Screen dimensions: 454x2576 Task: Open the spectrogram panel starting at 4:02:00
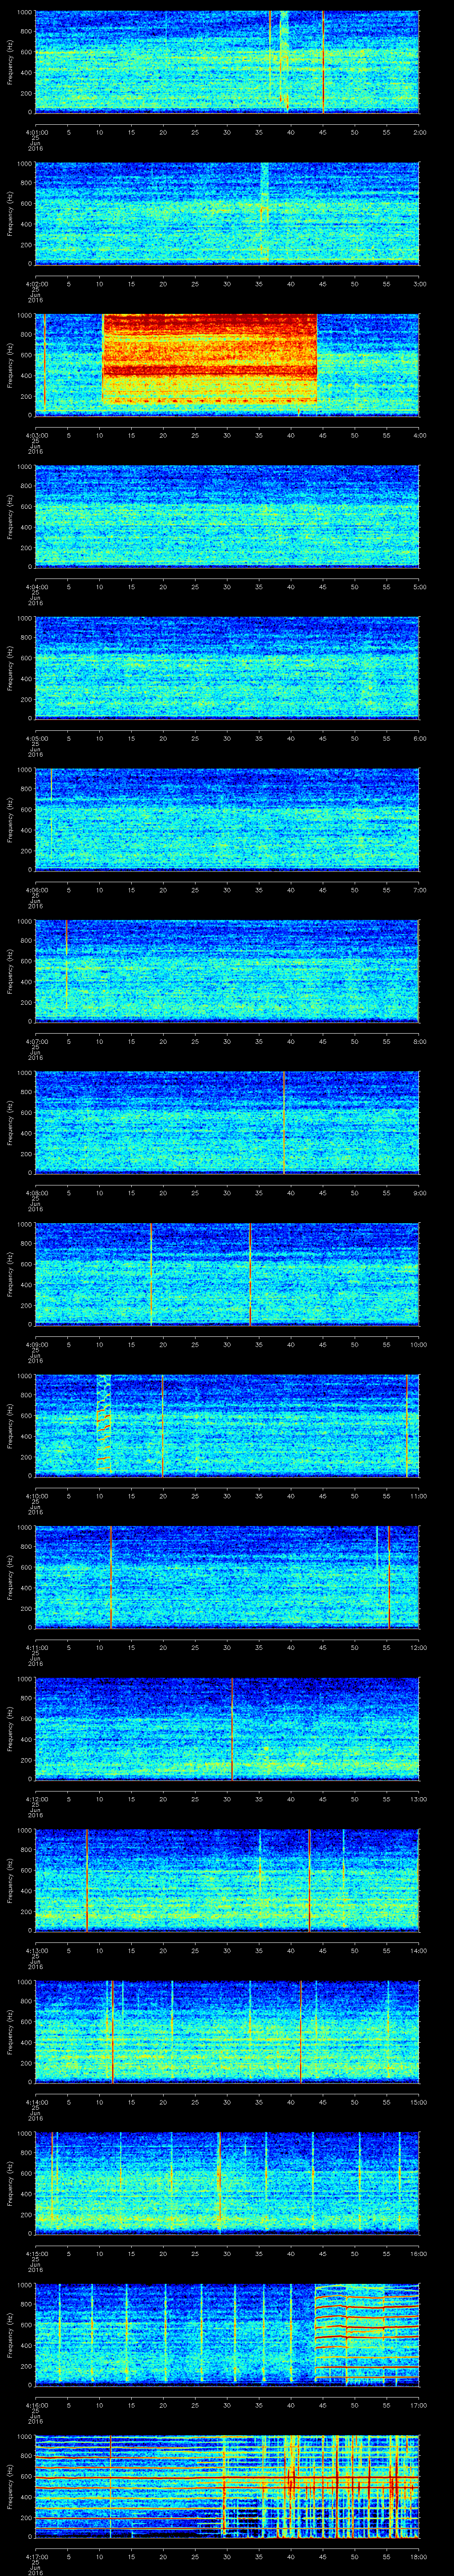click(227, 213)
